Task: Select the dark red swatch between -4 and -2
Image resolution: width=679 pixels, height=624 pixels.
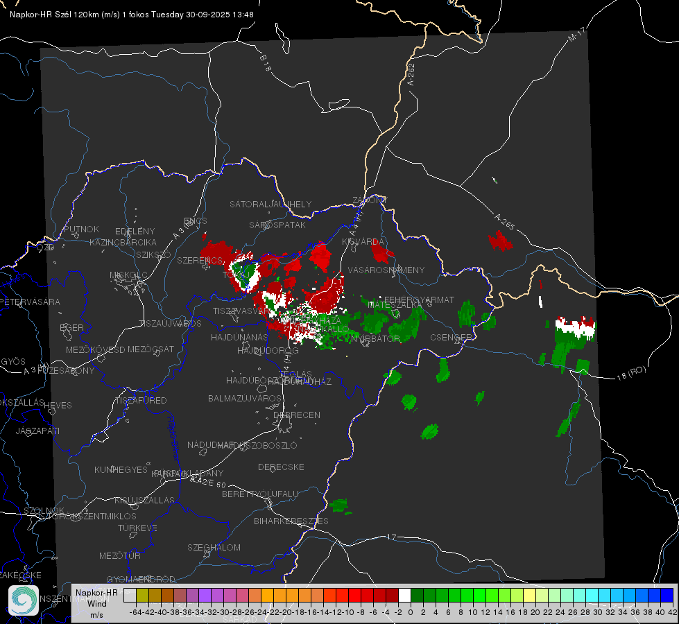Action: [393, 596]
